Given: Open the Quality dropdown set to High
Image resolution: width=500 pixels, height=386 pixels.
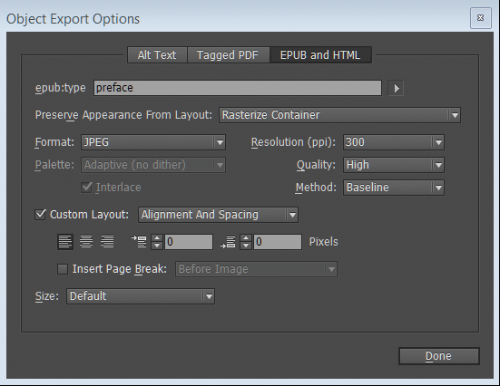Looking at the screenshot, I should pyautogui.click(x=394, y=165).
